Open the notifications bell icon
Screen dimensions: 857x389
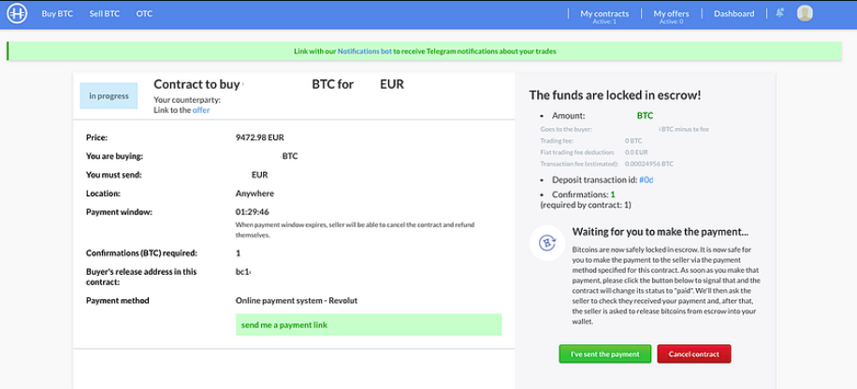[x=780, y=13]
